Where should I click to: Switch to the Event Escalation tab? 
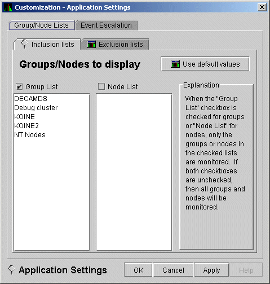(107, 25)
